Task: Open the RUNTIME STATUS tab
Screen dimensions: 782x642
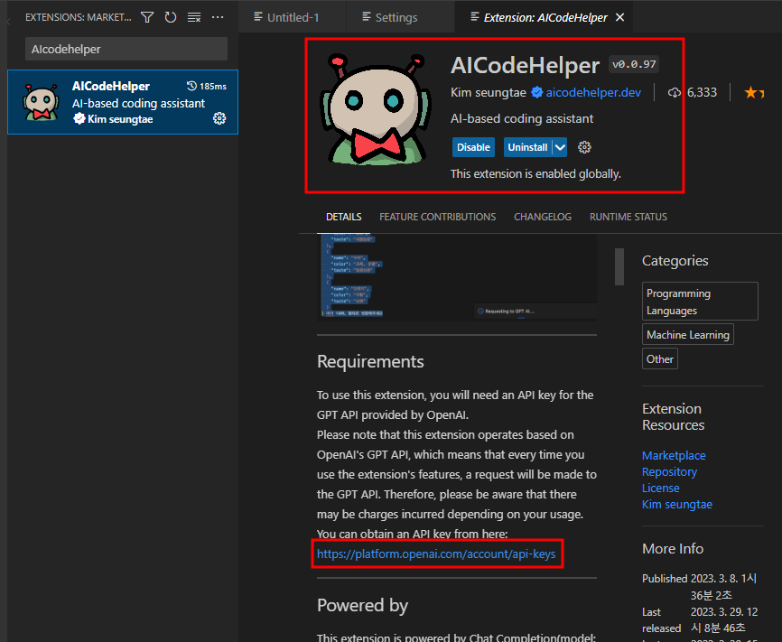Action: pyautogui.click(x=628, y=217)
